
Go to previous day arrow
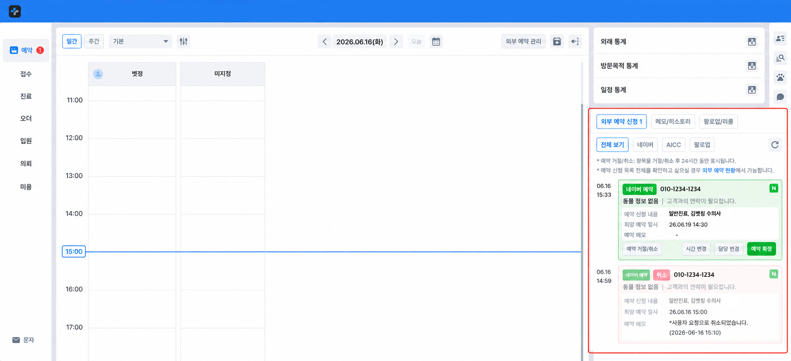(324, 41)
